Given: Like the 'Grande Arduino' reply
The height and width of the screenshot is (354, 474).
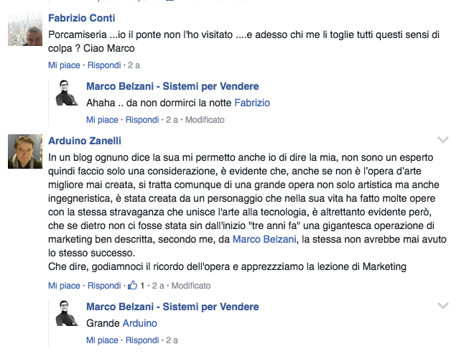Looking at the screenshot, I should 101,340.
